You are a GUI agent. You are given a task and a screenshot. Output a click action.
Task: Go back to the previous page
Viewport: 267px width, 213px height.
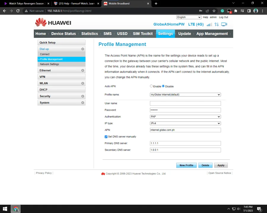click(4, 11)
